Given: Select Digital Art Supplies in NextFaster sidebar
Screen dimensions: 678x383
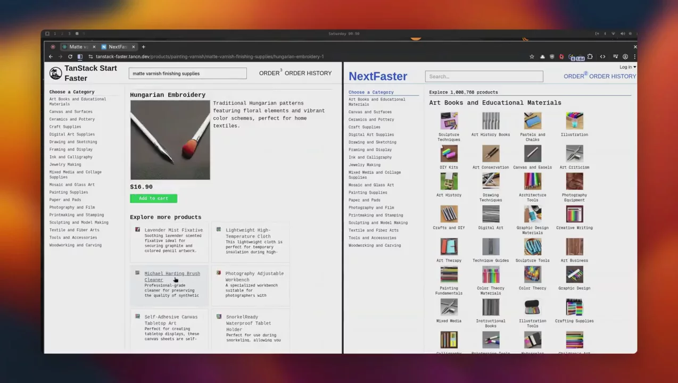Looking at the screenshot, I should [371, 135].
